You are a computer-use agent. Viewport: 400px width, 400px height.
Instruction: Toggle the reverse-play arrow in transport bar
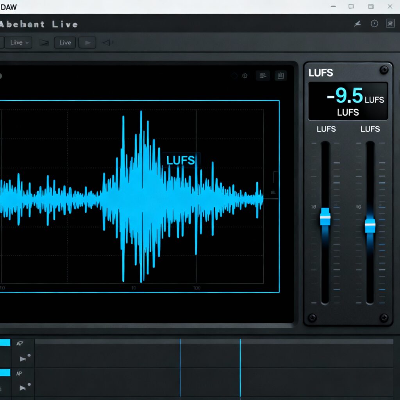click(107, 42)
